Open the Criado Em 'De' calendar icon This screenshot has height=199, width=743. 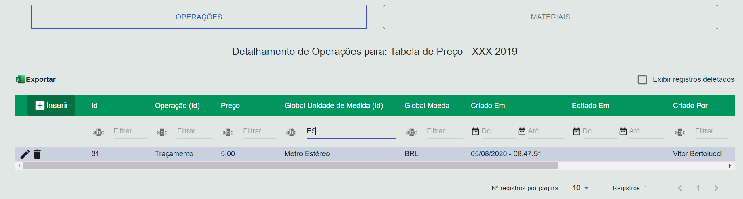tap(475, 131)
